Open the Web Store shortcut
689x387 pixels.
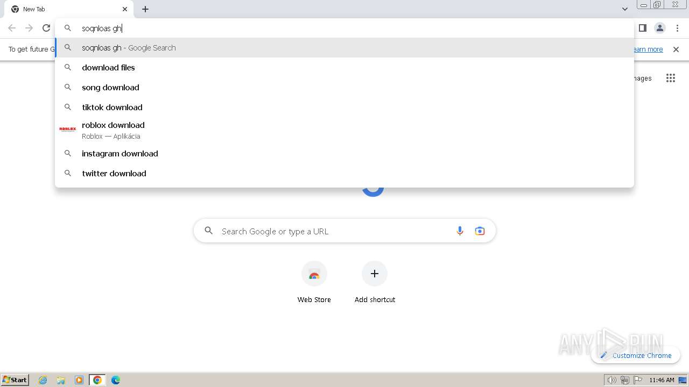pos(314,283)
